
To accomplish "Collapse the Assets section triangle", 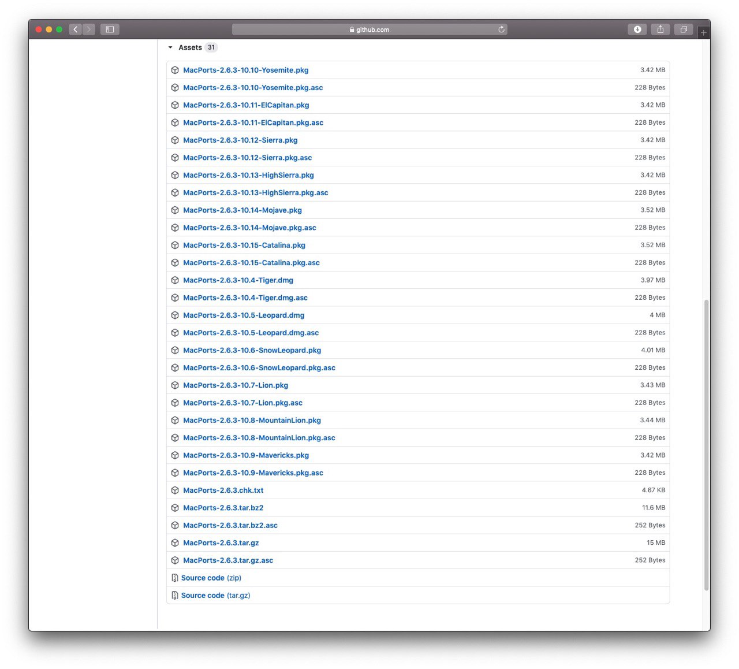I will [x=170, y=47].
